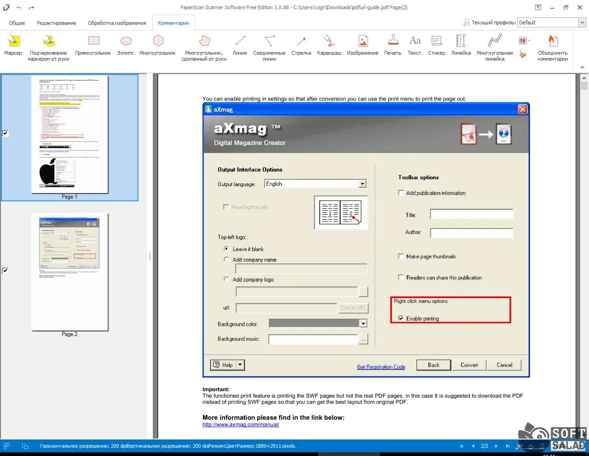Screen dimensions: 589x456
Task: Switch to the Обработка изображения tab
Action: click(x=117, y=23)
